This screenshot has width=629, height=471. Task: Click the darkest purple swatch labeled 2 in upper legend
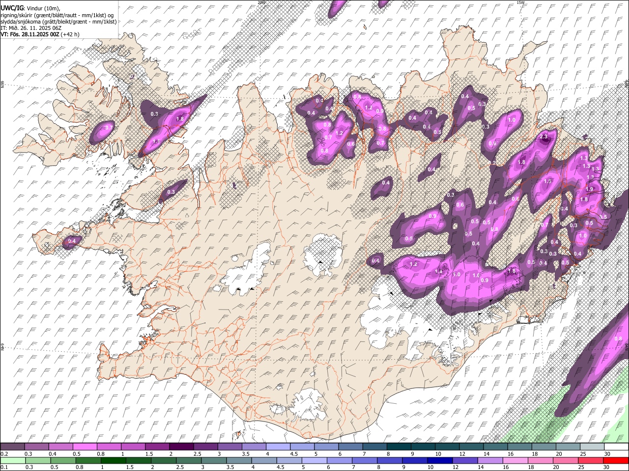tap(181, 447)
